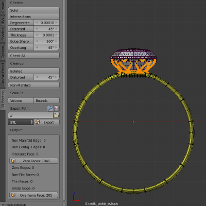Screen dimensions: 206x206
Task: Click the Non-Manifold cleanup button
Action: [x=33, y=85]
